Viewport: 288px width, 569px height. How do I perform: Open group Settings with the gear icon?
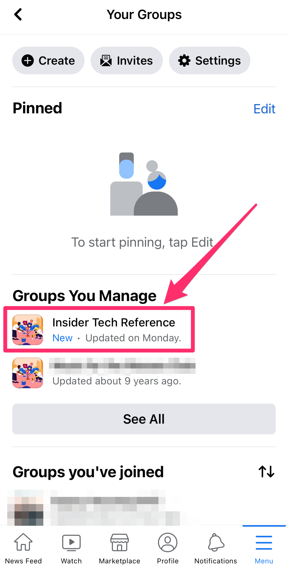tap(185, 61)
